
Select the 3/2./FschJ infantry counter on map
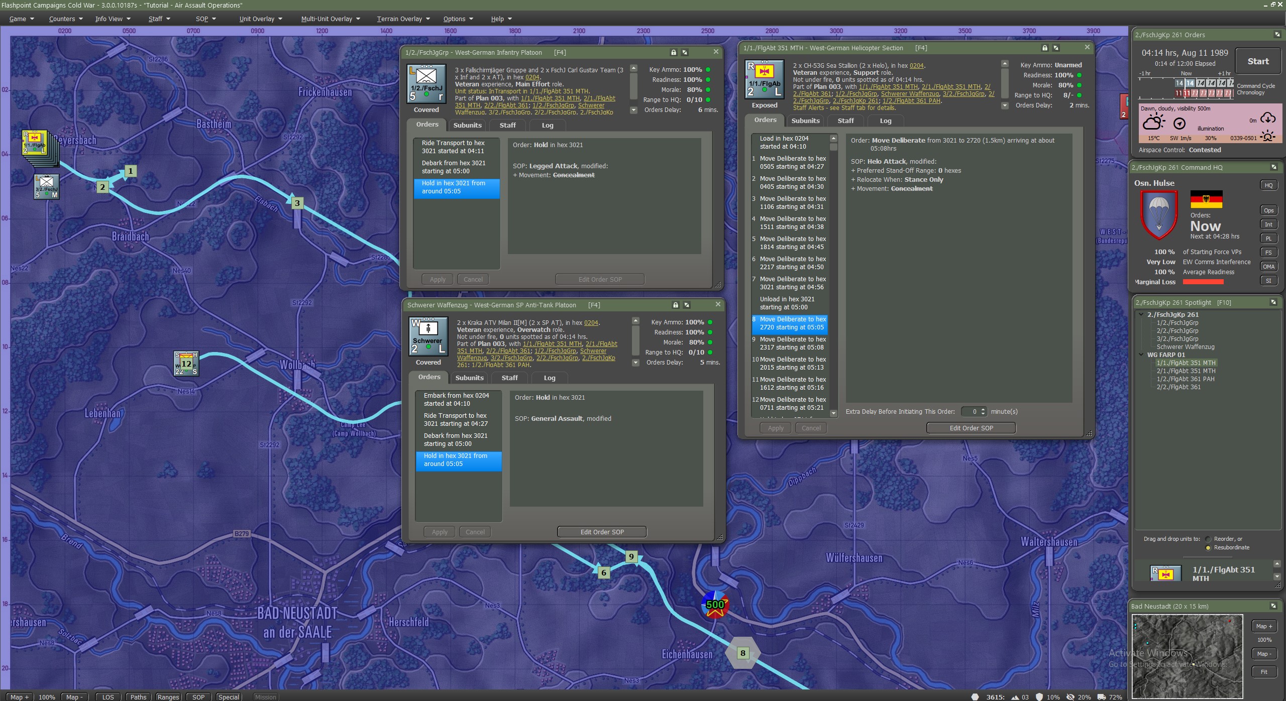pyautogui.click(x=47, y=187)
